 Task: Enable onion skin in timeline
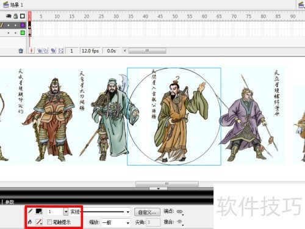(40, 51)
